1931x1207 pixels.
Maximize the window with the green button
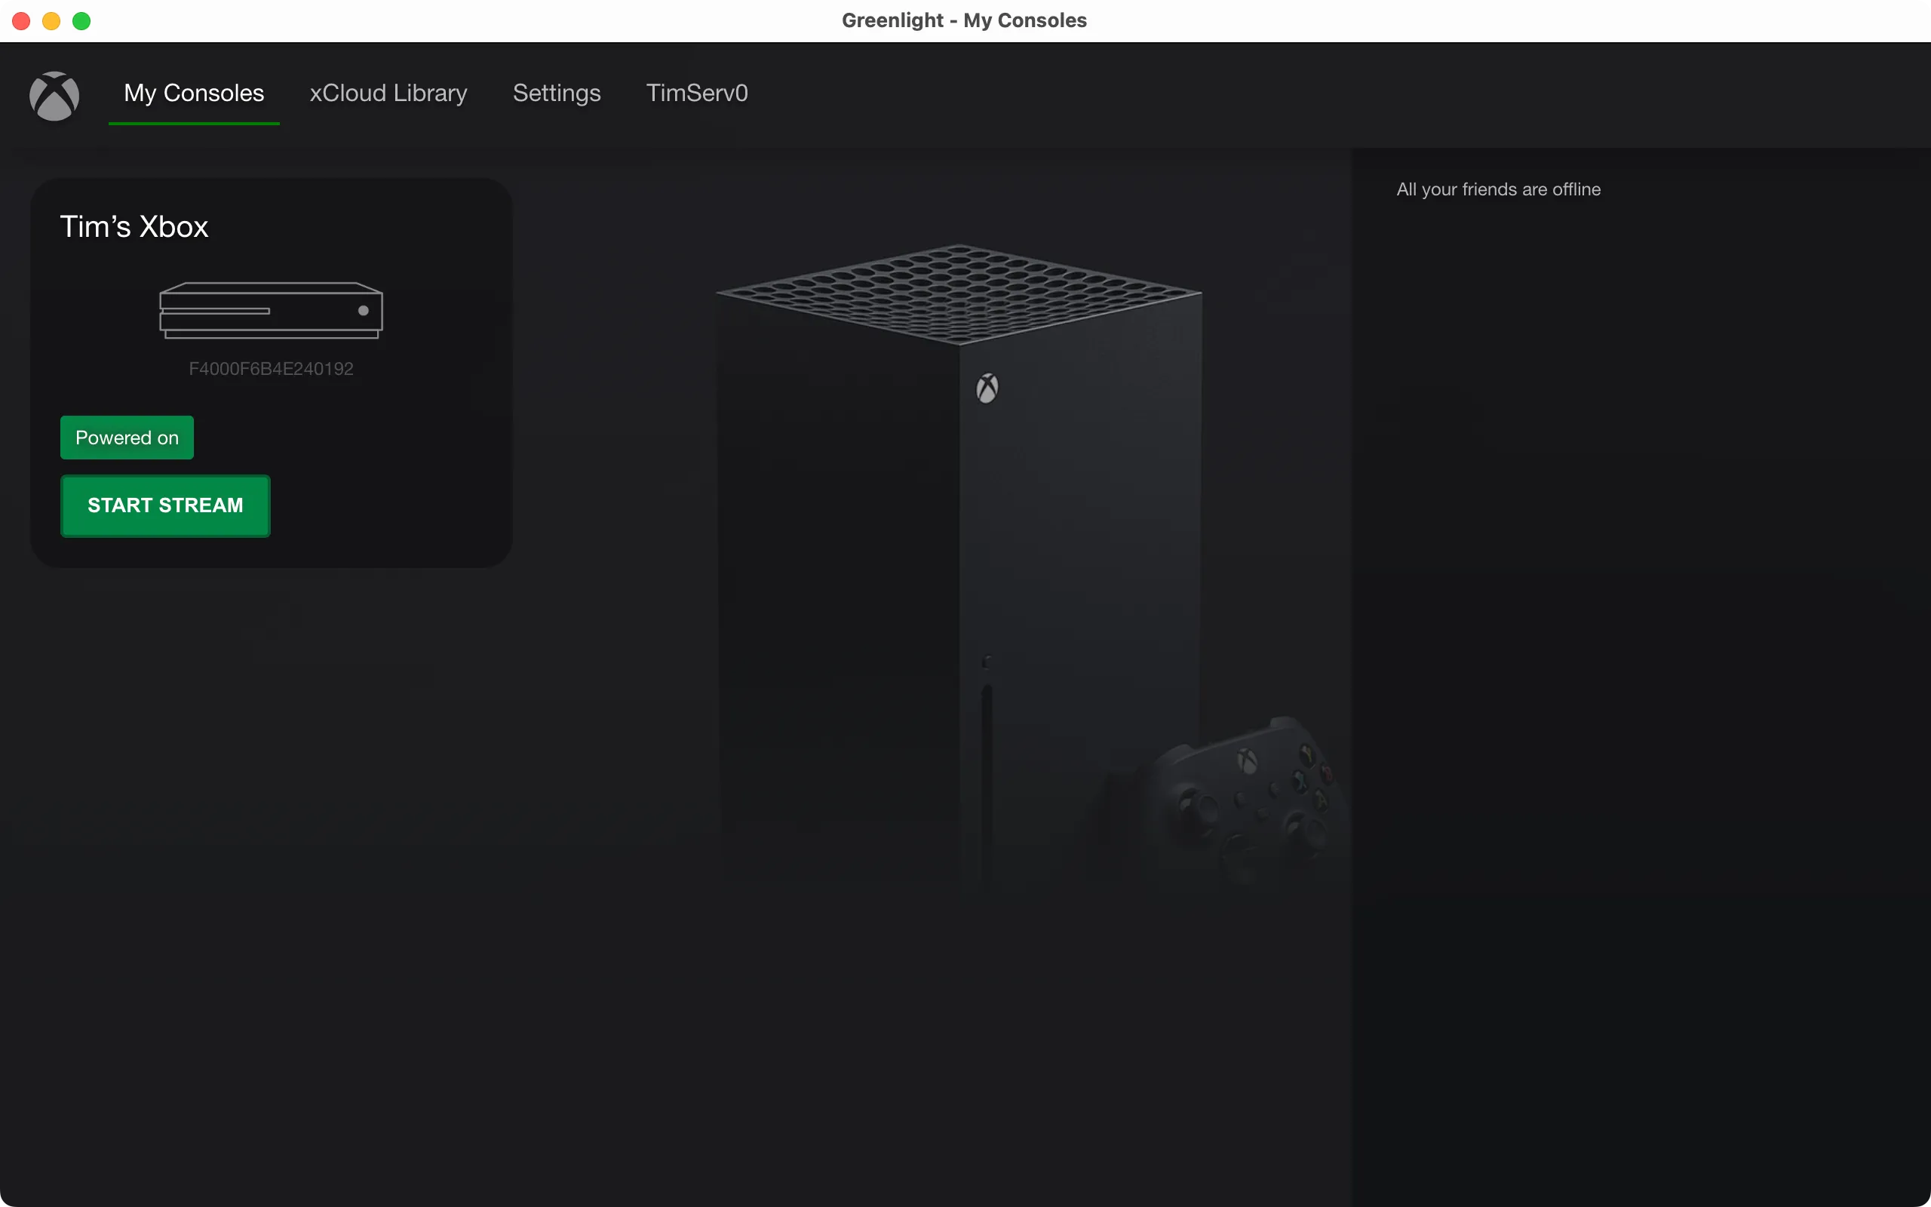(81, 21)
